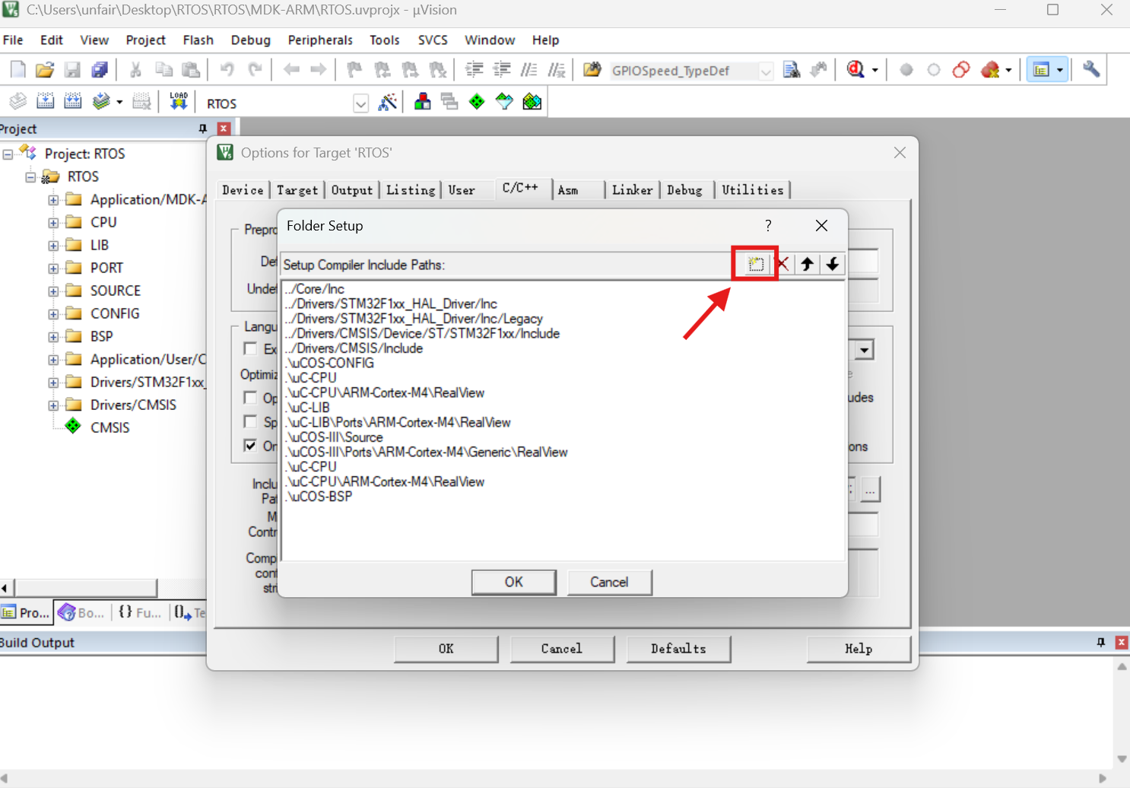
Task: Switch to the Target tab
Action: 297,190
